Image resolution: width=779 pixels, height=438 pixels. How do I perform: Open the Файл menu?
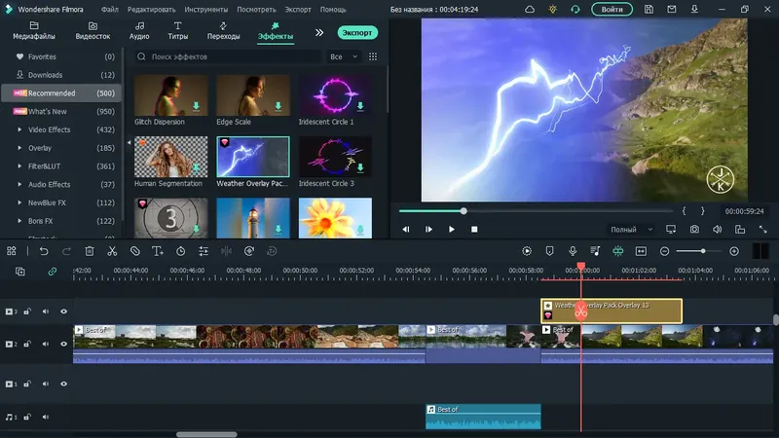(x=110, y=10)
